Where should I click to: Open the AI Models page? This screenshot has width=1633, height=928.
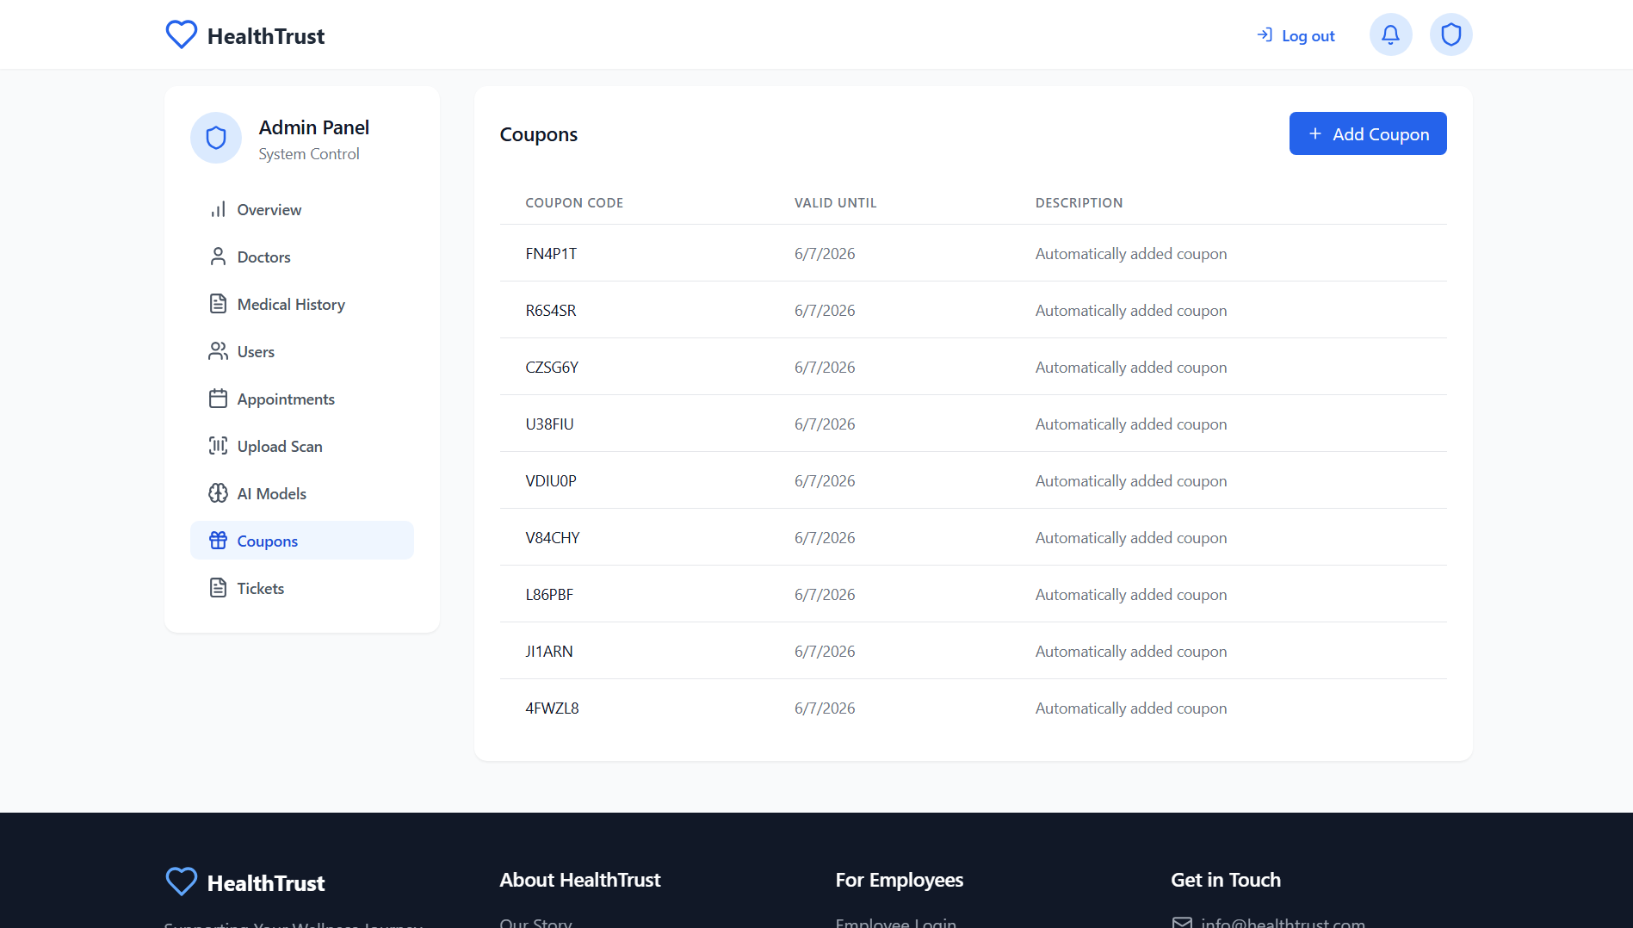click(302, 493)
